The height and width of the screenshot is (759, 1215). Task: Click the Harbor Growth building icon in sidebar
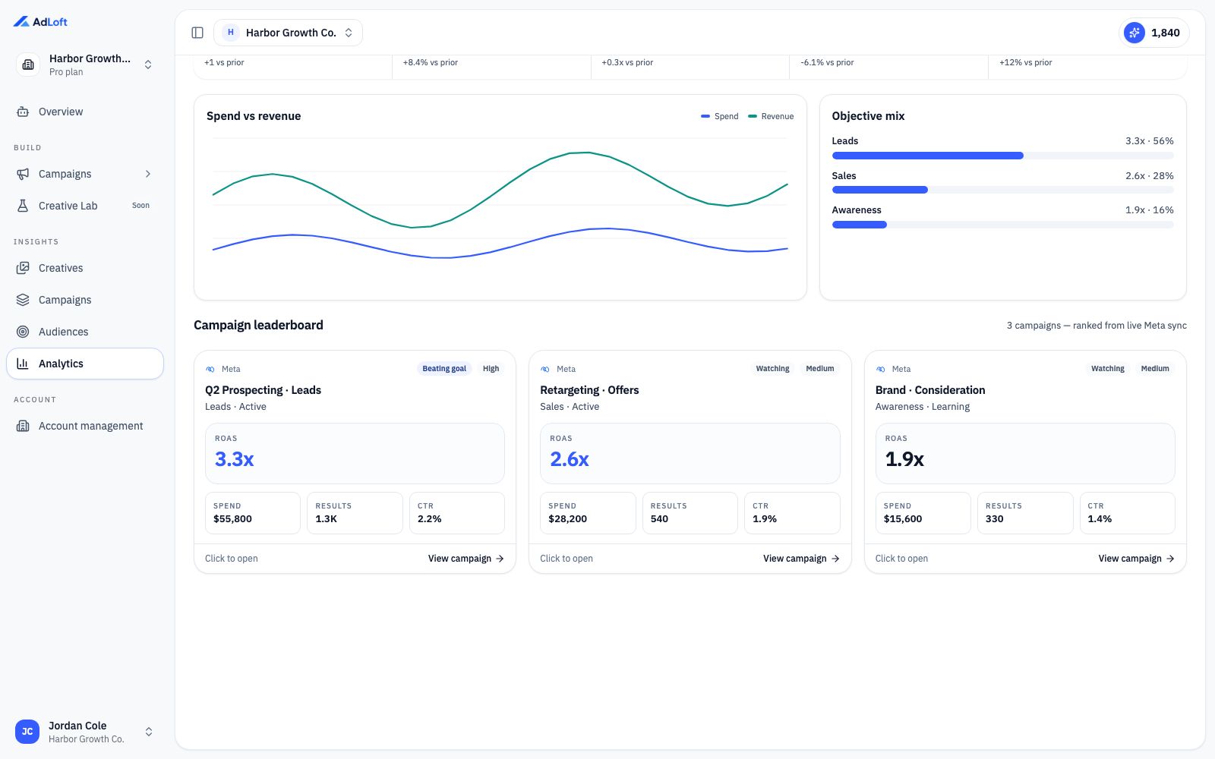coord(28,65)
